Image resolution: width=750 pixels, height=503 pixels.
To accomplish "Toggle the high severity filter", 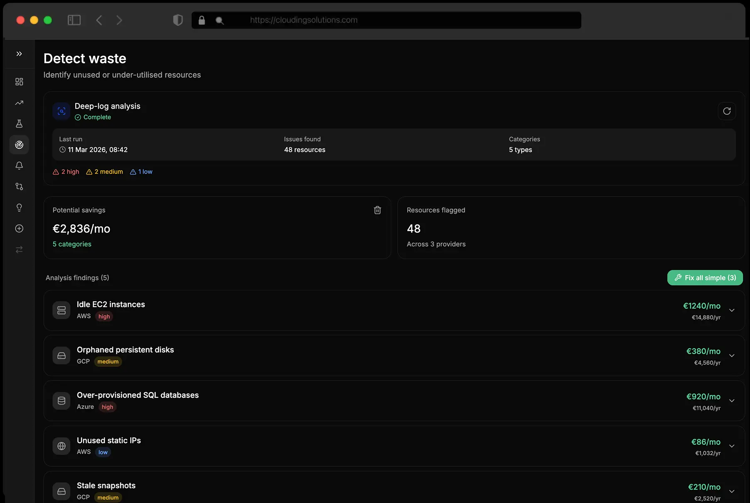I will point(65,171).
